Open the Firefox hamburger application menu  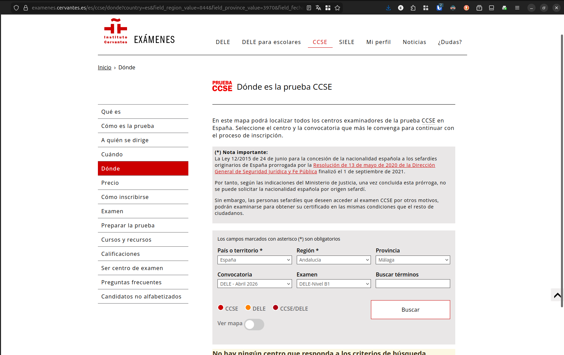coord(517,8)
